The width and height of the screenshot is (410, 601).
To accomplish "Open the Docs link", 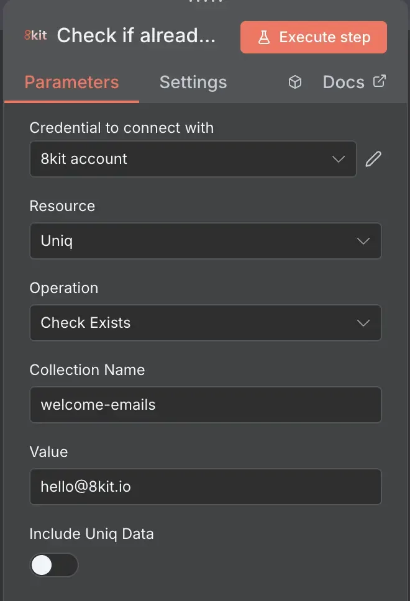I will (344, 83).
